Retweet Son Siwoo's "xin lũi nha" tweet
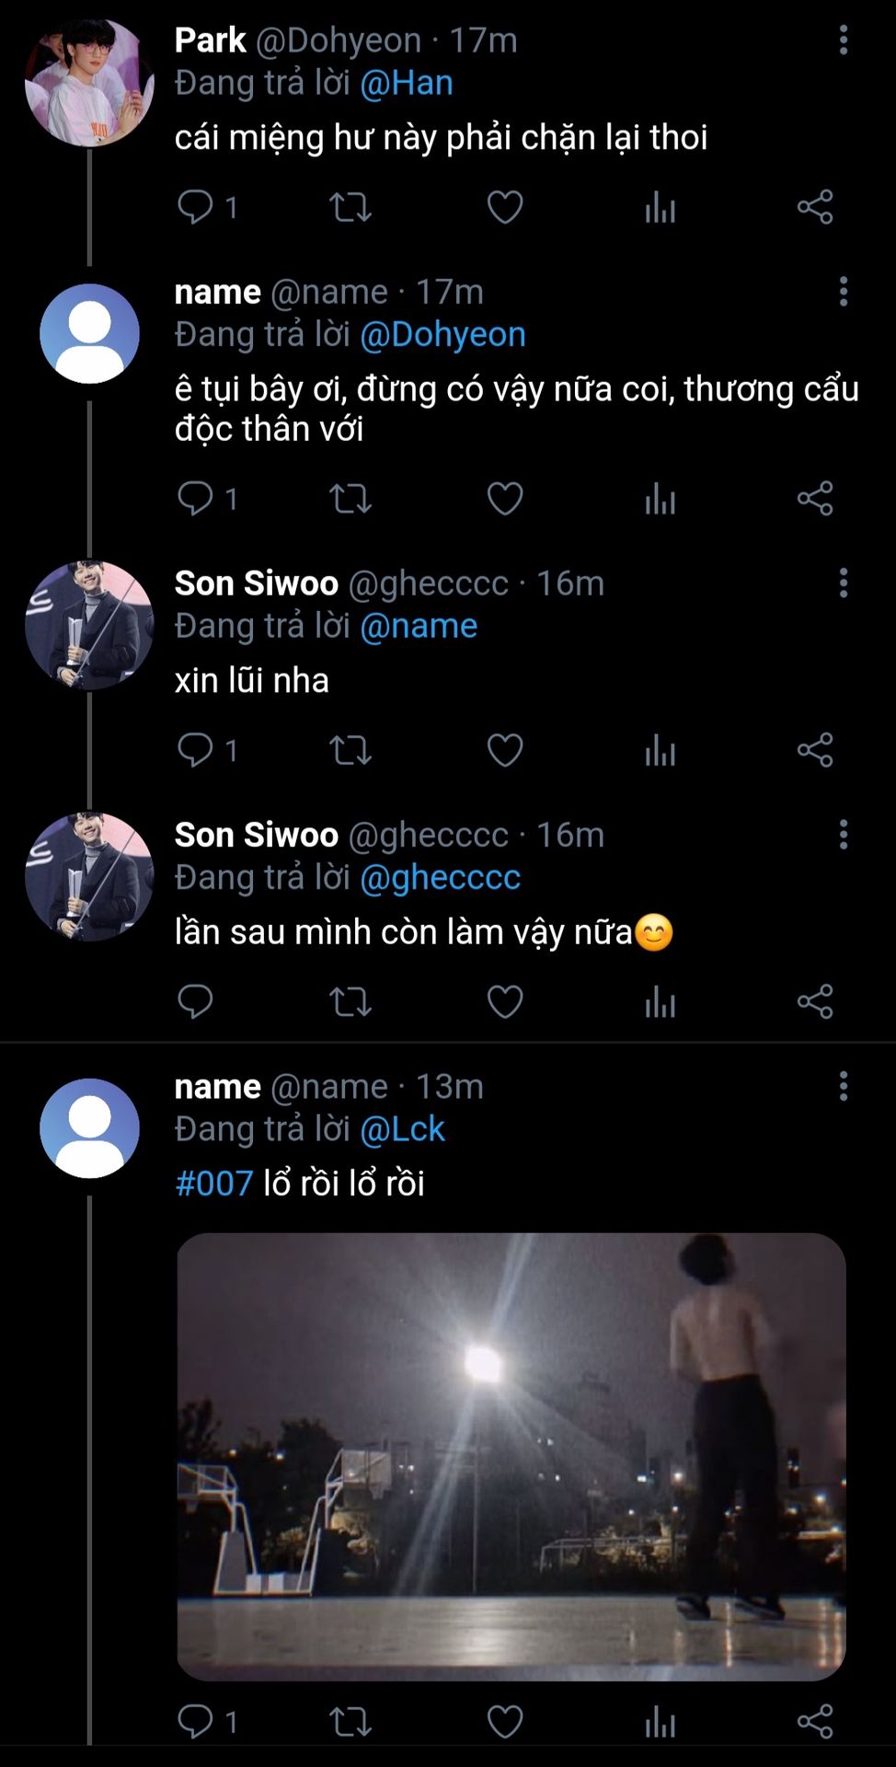This screenshot has height=1767, width=896. click(x=350, y=750)
